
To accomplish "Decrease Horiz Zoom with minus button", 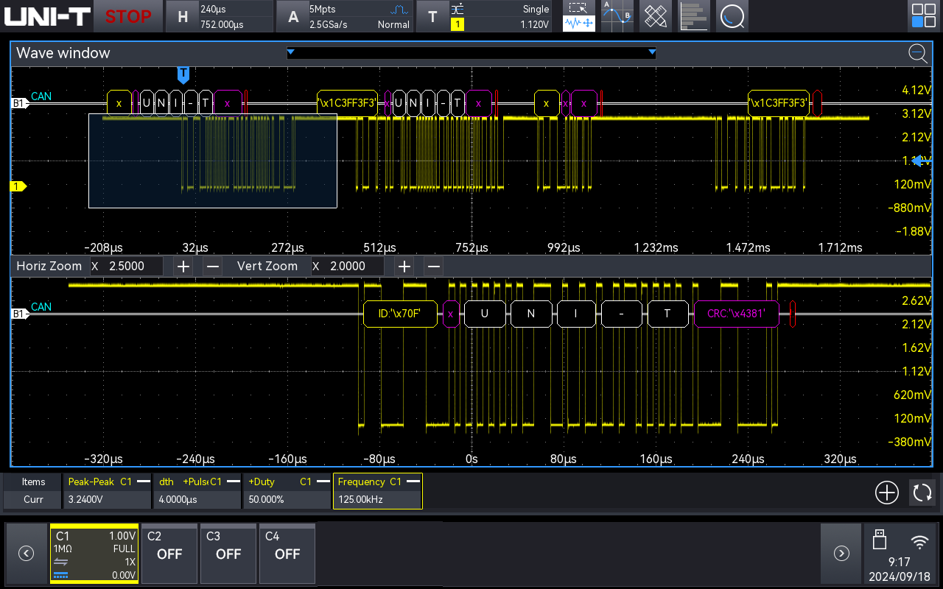I will (x=213, y=266).
